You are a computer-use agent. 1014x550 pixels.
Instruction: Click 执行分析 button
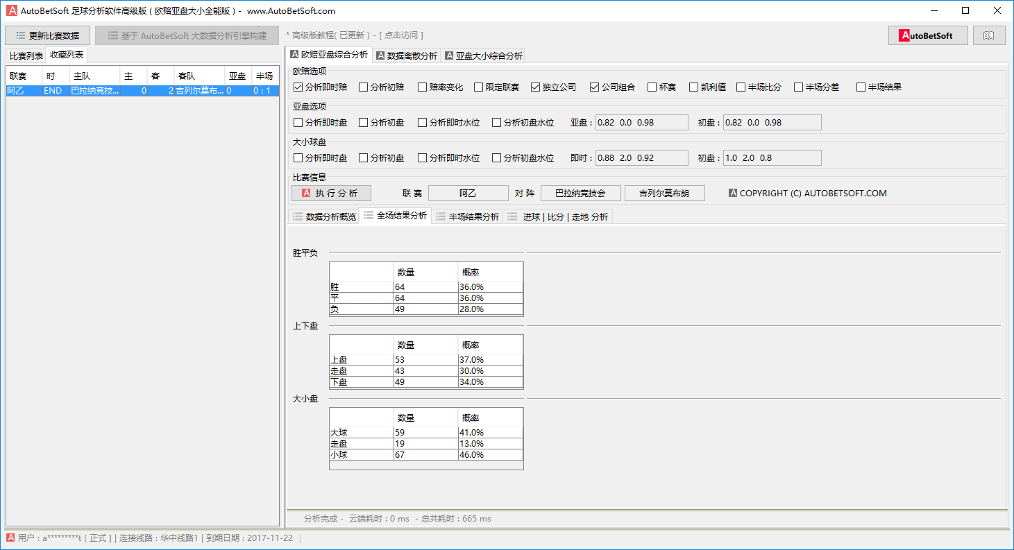coord(331,193)
